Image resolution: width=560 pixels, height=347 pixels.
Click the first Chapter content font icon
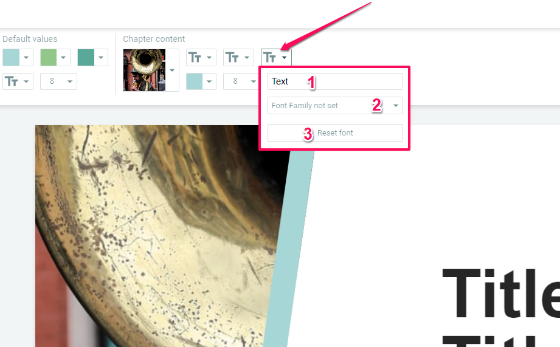tap(195, 58)
